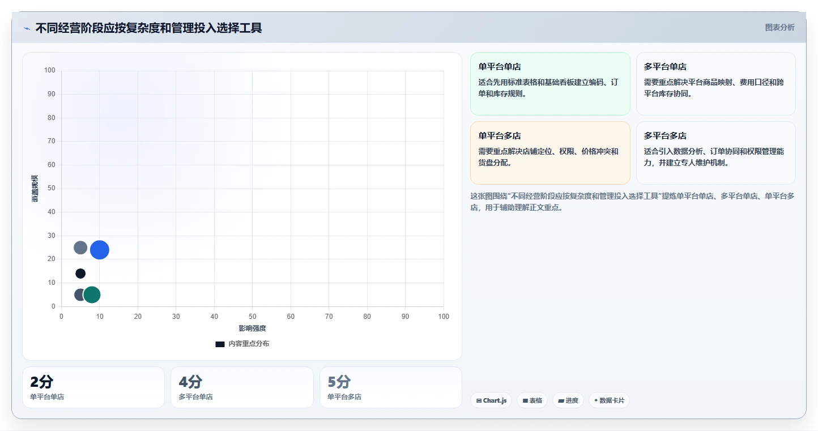Select the light slate-gray bubble near value 25
818x431 pixels.
click(80, 247)
